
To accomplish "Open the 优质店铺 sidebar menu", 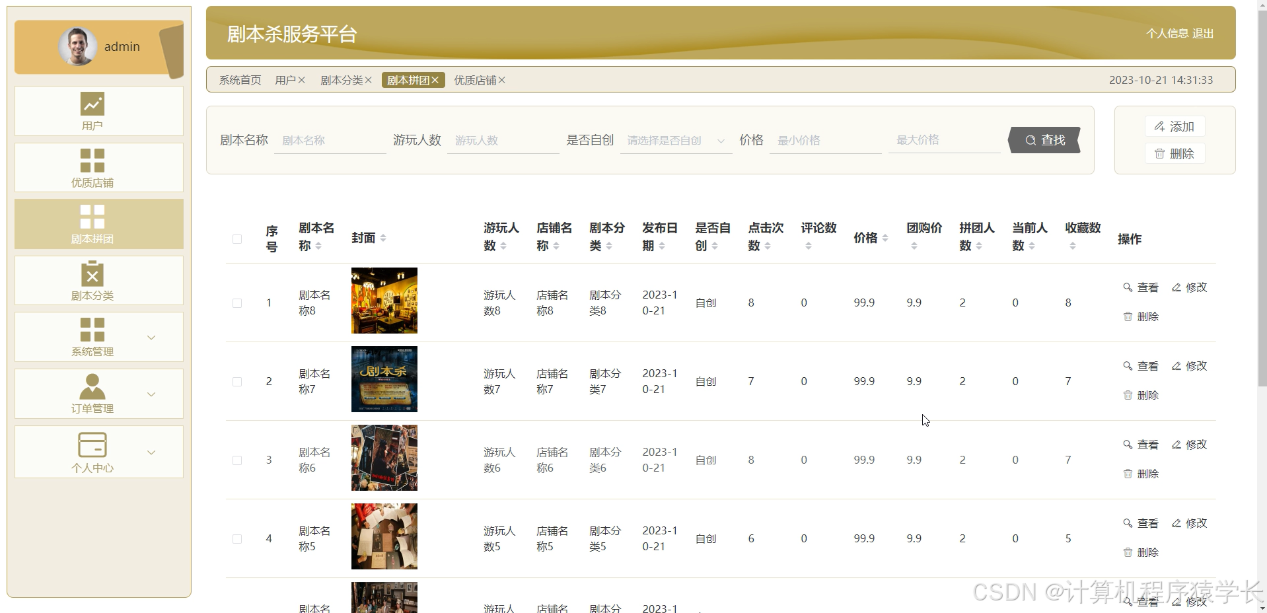I will tap(99, 168).
